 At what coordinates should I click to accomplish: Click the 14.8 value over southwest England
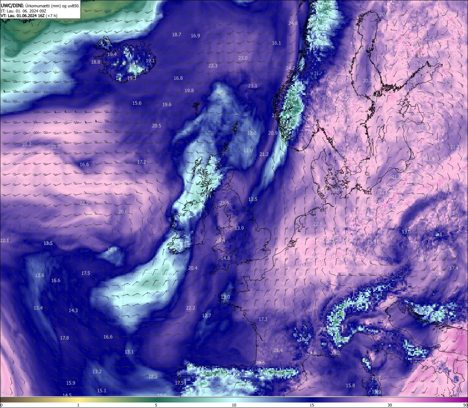[225, 258]
